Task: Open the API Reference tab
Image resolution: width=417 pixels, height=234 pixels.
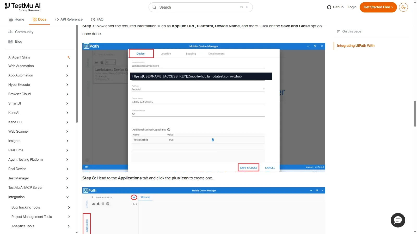Action: coord(69,19)
